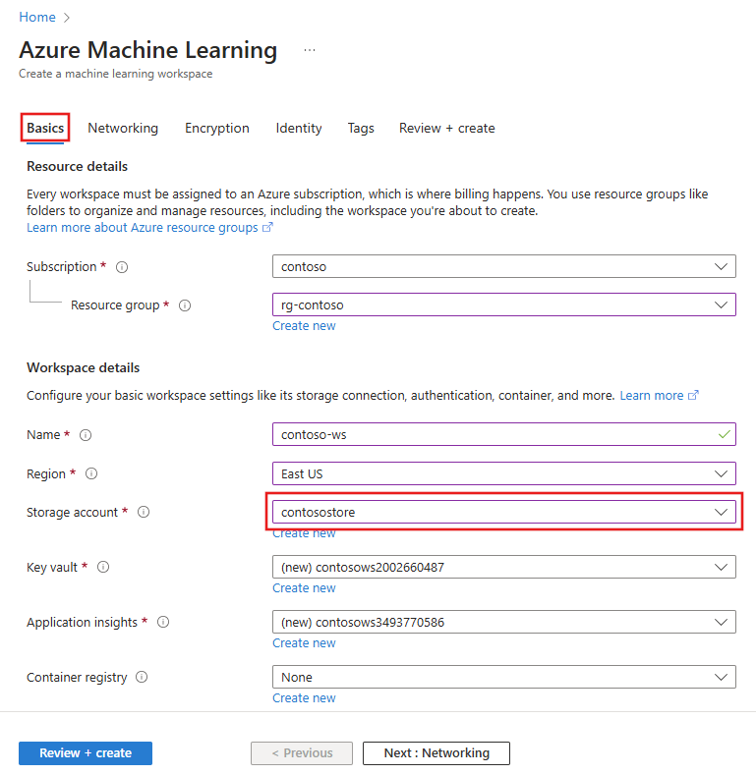Click Create new under Container registry
The width and height of the screenshot is (756, 775).
click(x=305, y=698)
